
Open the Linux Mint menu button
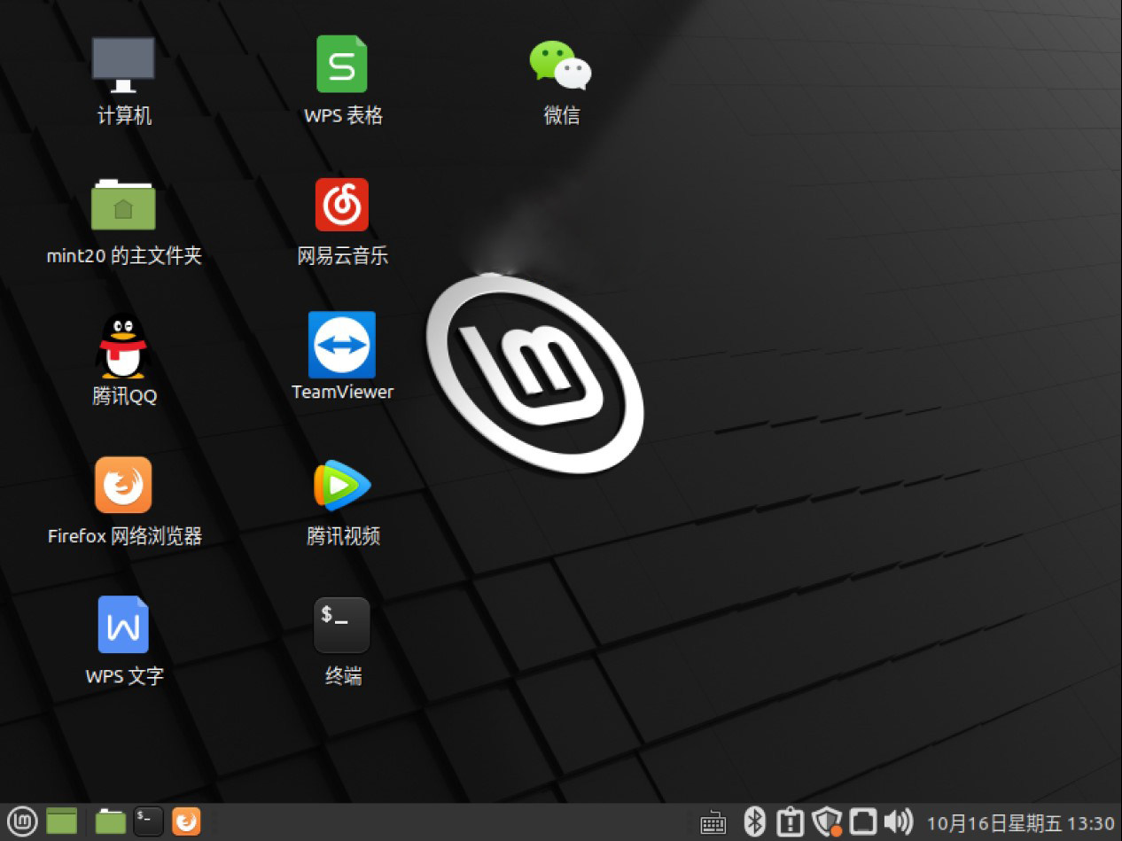22,822
